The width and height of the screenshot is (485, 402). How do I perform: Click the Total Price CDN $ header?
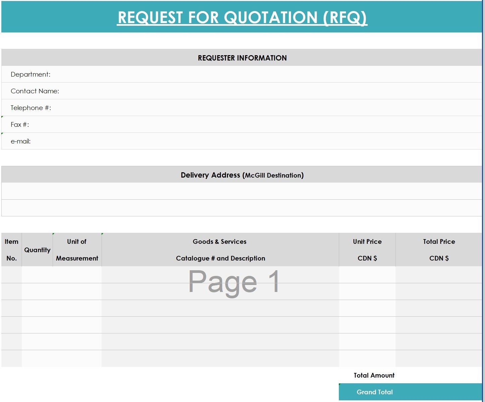pyautogui.click(x=439, y=250)
